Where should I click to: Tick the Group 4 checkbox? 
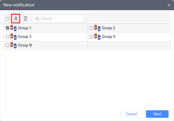coord(91,37)
